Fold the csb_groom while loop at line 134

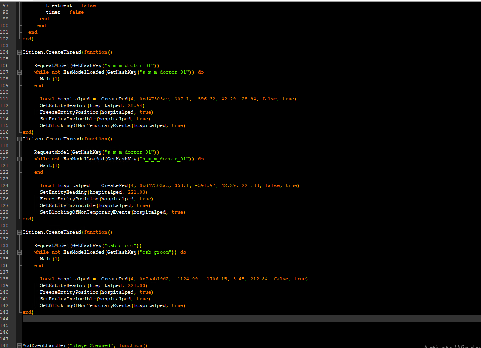pos(19,253)
